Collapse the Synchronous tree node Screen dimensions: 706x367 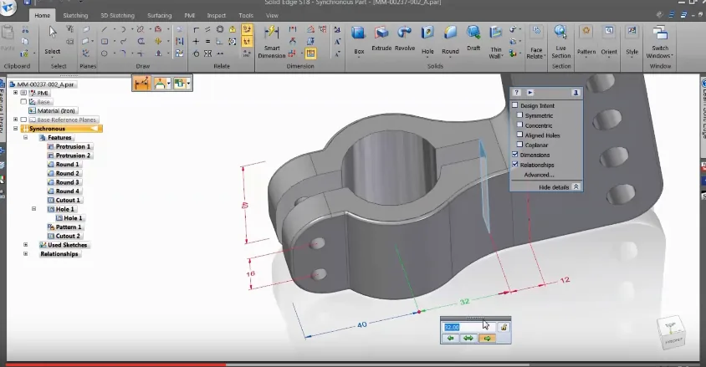tap(15, 129)
